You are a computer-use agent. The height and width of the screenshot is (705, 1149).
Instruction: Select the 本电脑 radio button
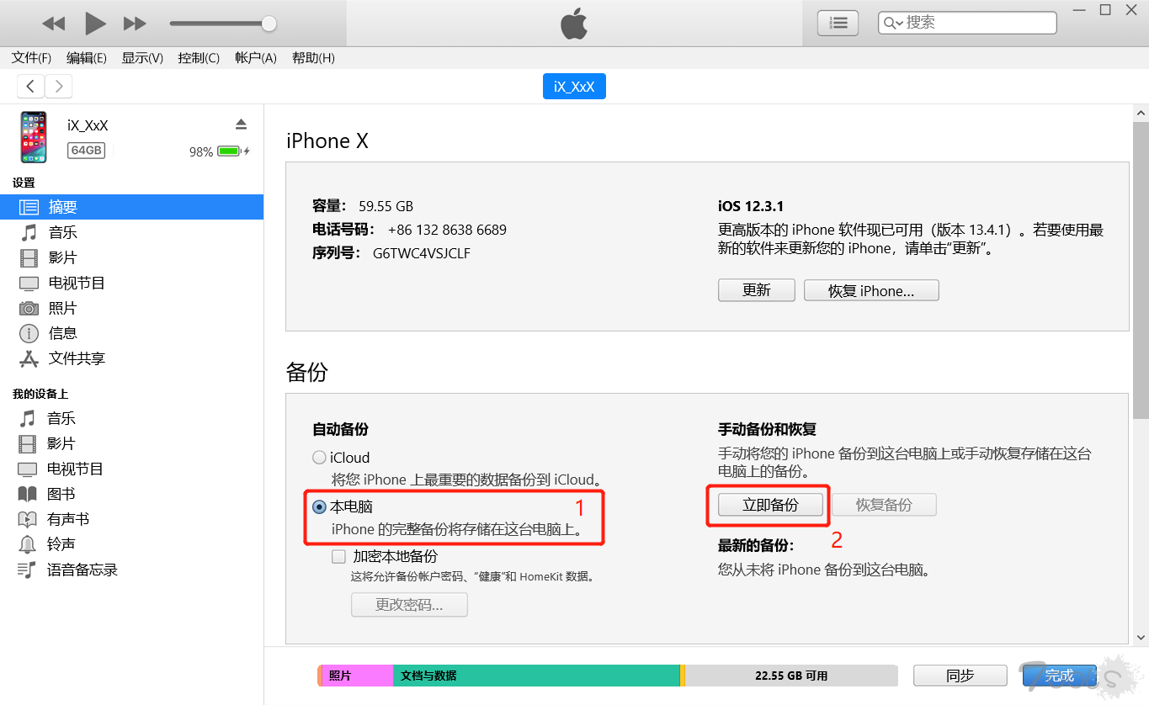pos(319,506)
